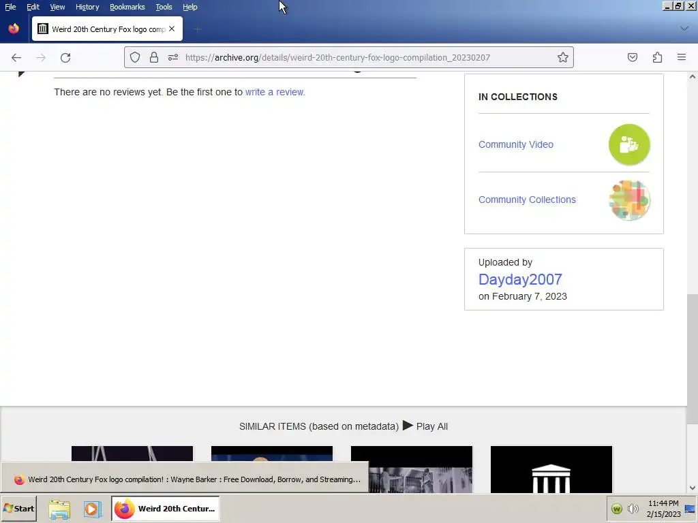Image resolution: width=698 pixels, height=523 pixels.
Task: Open volume control in system tray
Action: pos(633,509)
